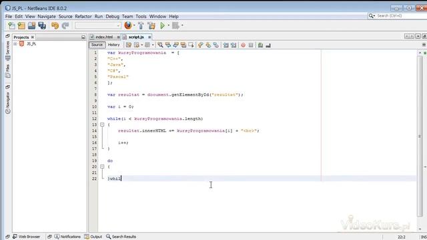Click the New File toolbar icon

[11, 25]
